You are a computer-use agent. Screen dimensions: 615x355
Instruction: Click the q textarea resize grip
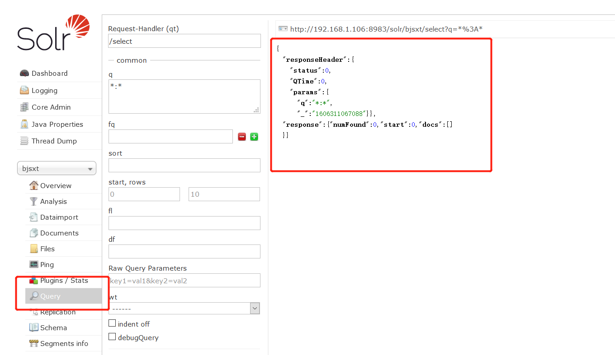click(x=256, y=110)
